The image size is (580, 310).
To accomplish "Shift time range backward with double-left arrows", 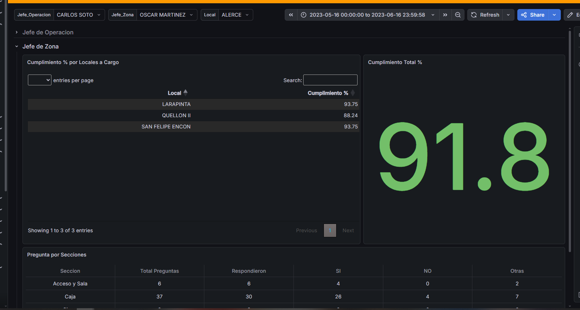I will click(291, 15).
